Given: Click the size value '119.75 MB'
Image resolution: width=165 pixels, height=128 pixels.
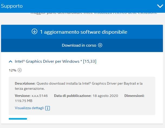Looking at the screenshot, I should coord(24,101).
